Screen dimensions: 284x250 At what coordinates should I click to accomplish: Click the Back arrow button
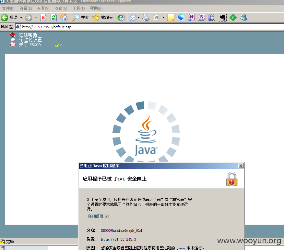[5, 18]
